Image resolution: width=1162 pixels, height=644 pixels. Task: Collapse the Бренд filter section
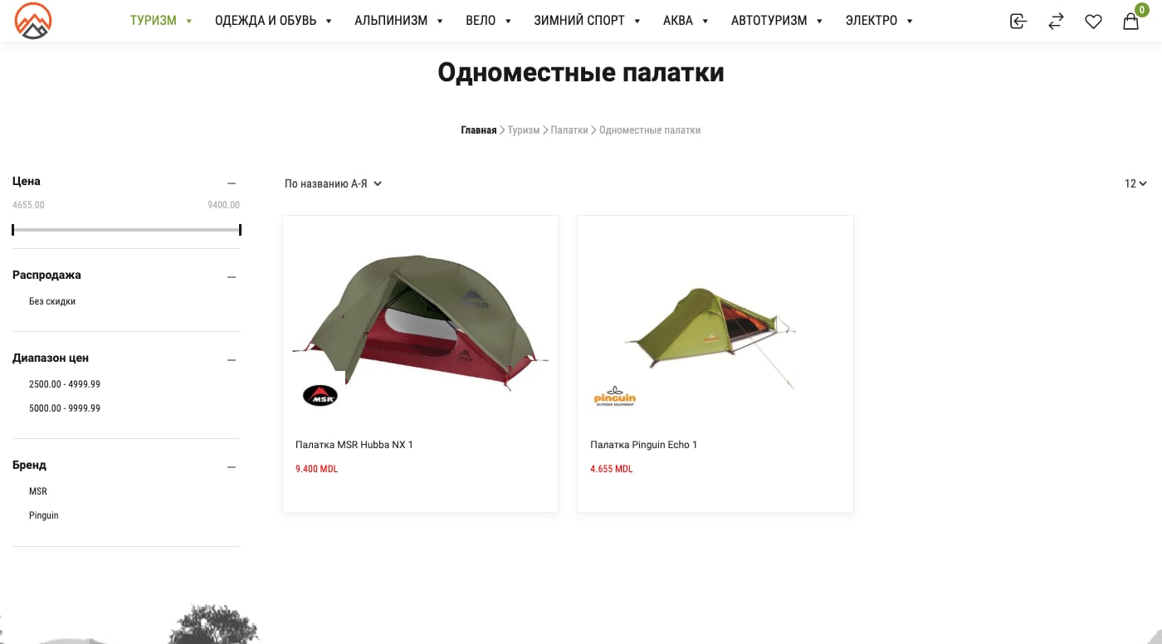(232, 467)
